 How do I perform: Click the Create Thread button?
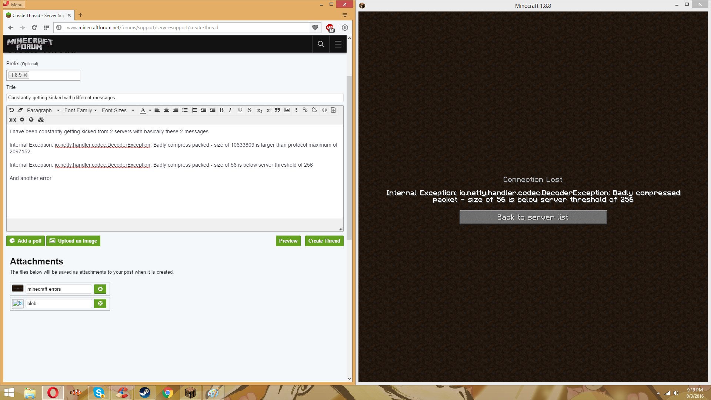pos(324,241)
